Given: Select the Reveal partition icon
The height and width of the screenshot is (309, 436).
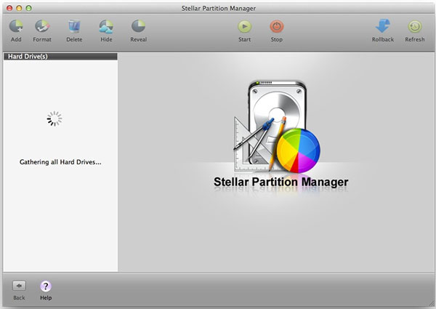Looking at the screenshot, I should [x=138, y=26].
